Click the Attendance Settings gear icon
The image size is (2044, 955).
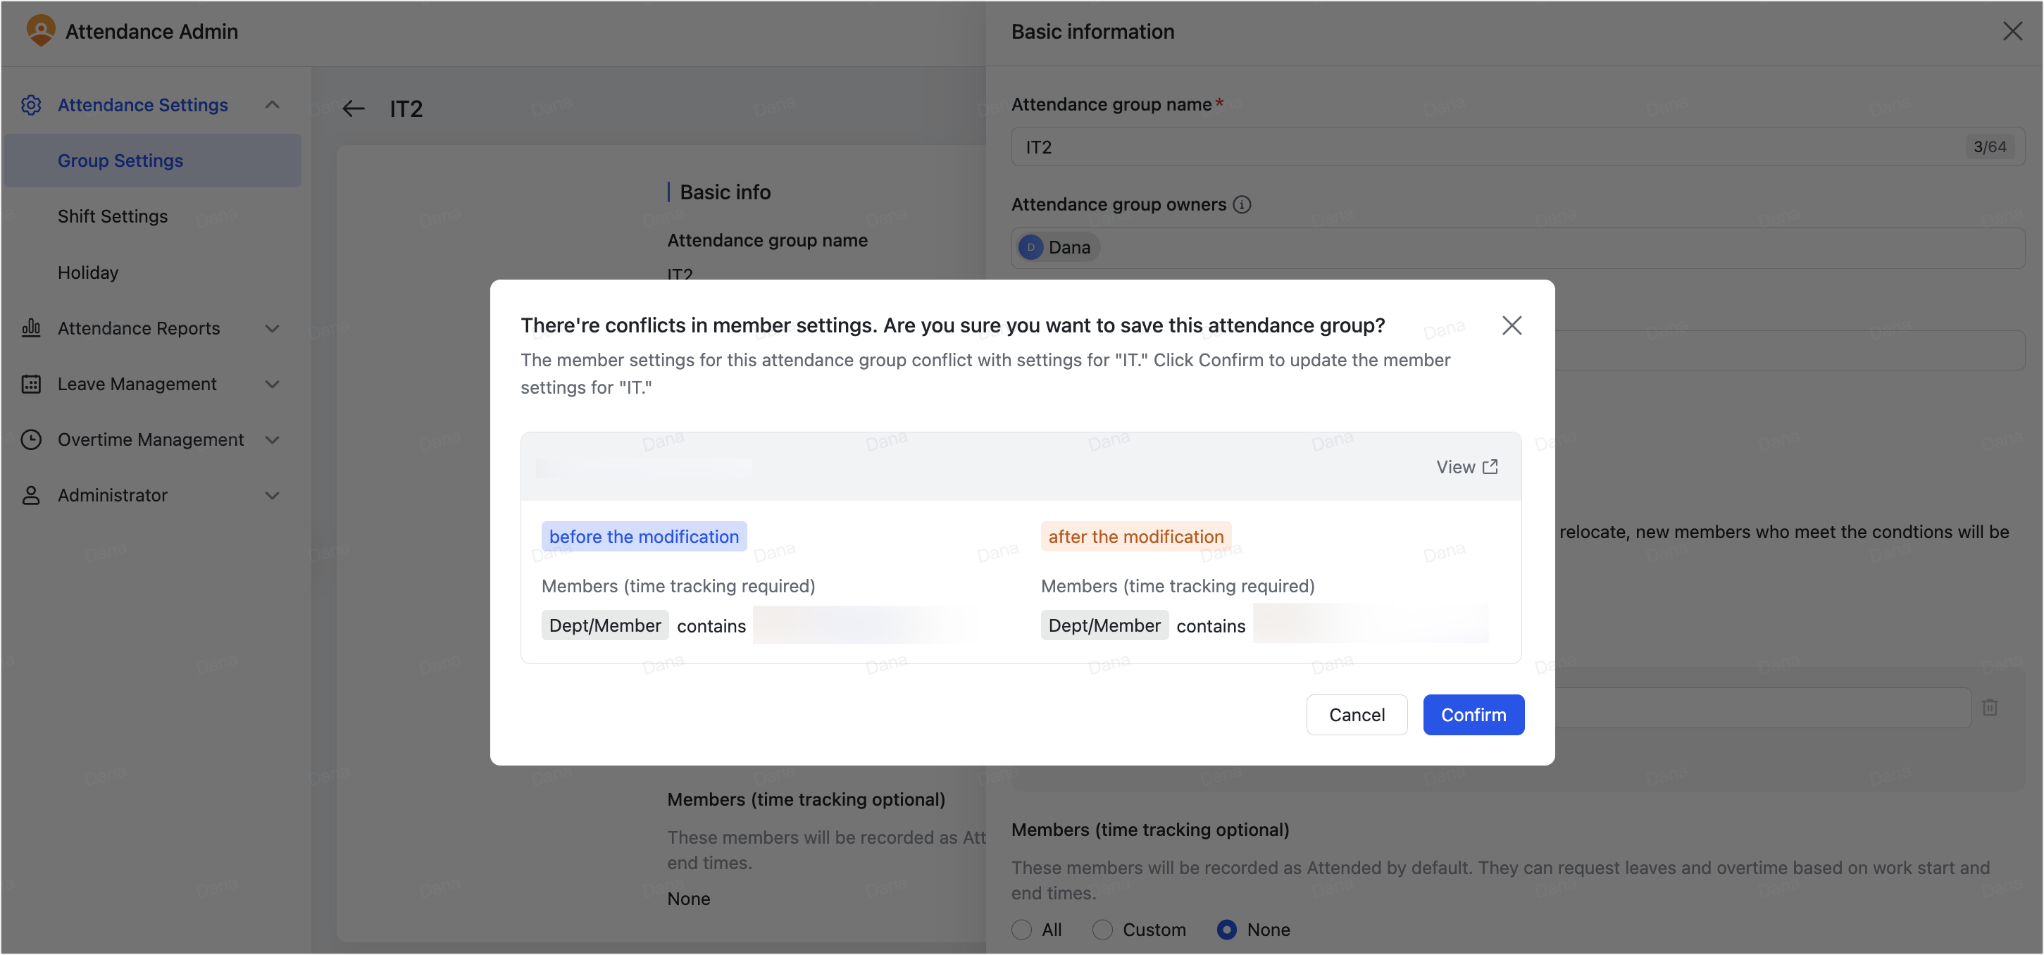tap(31, 105)
